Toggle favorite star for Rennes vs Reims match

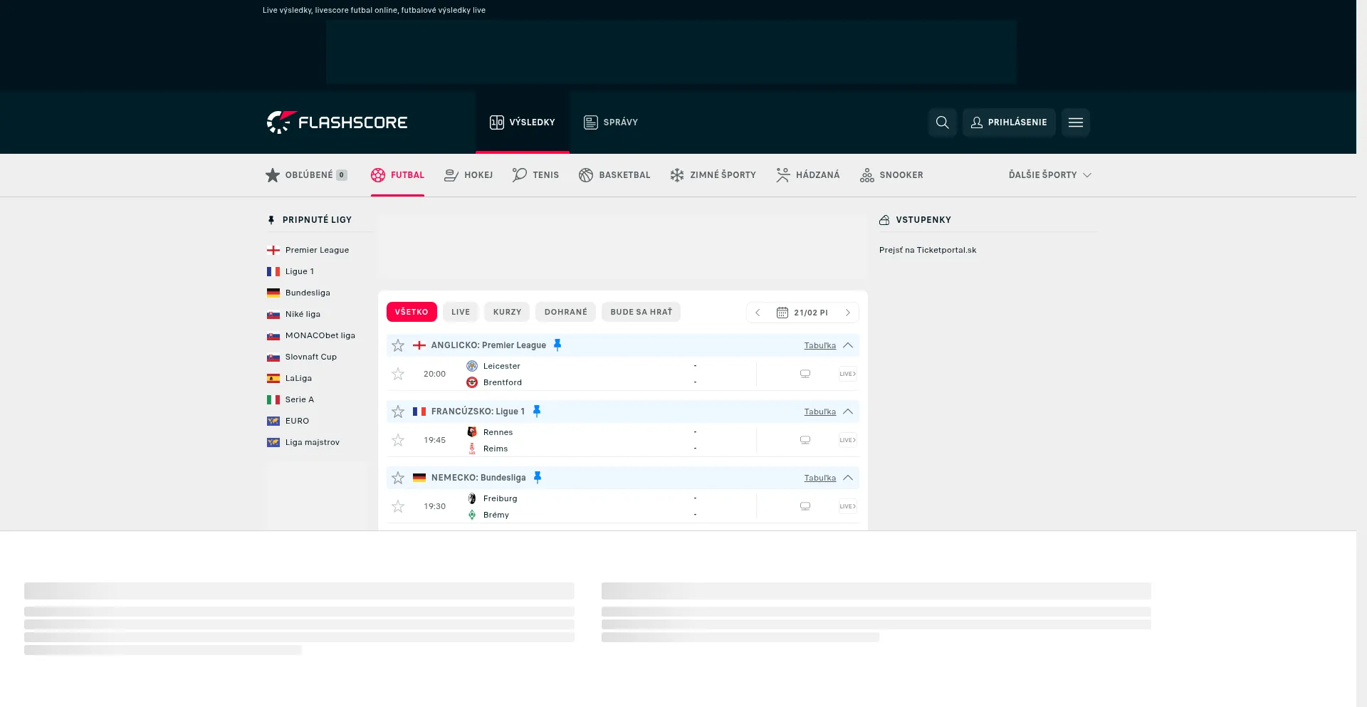(x=398, y=440)
